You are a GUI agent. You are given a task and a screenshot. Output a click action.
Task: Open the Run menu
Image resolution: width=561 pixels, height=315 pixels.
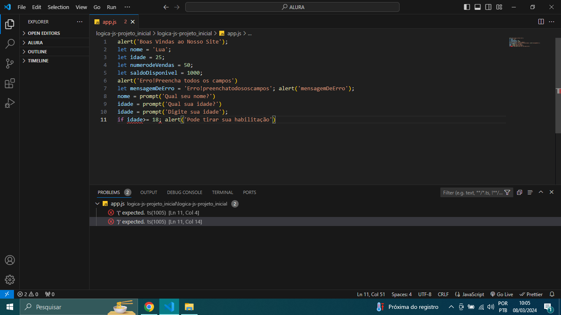coord(111,7)
